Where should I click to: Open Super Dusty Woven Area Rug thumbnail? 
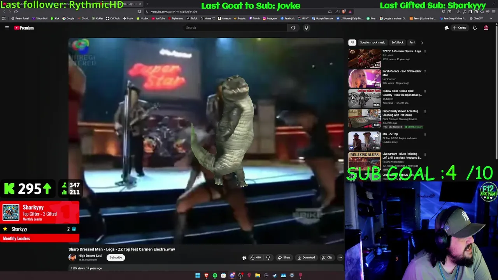[x=365, y=118]
